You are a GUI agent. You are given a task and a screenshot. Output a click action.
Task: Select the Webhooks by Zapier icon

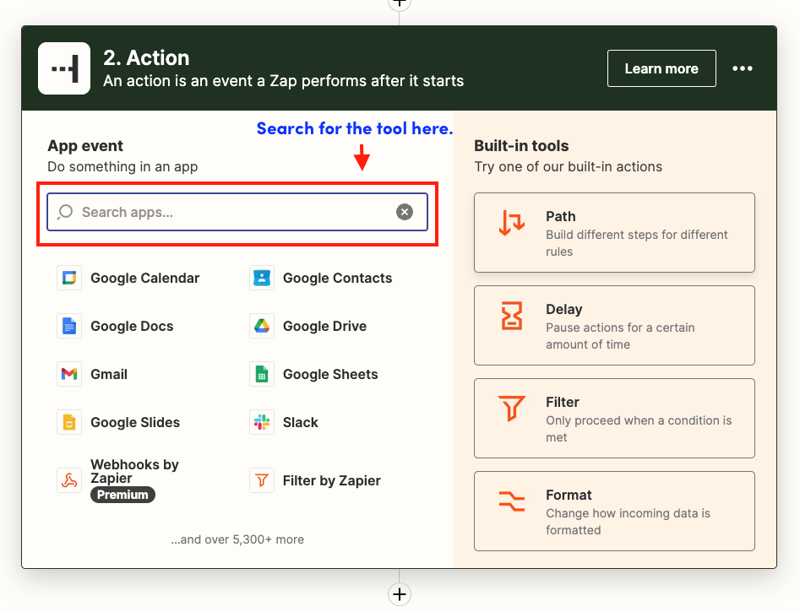[x=69, y=480]
